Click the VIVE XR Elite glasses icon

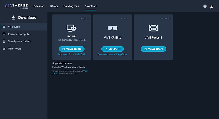pyautogui.click(x=112, y=28)
